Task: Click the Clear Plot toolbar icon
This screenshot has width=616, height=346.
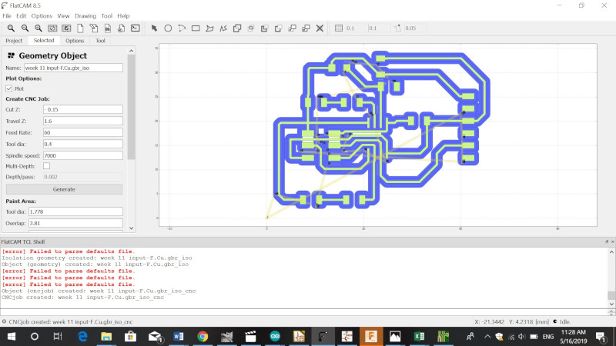Action: (52, 28)
